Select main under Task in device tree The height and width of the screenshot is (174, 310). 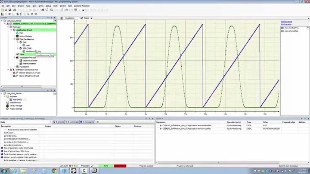(28, 45)
